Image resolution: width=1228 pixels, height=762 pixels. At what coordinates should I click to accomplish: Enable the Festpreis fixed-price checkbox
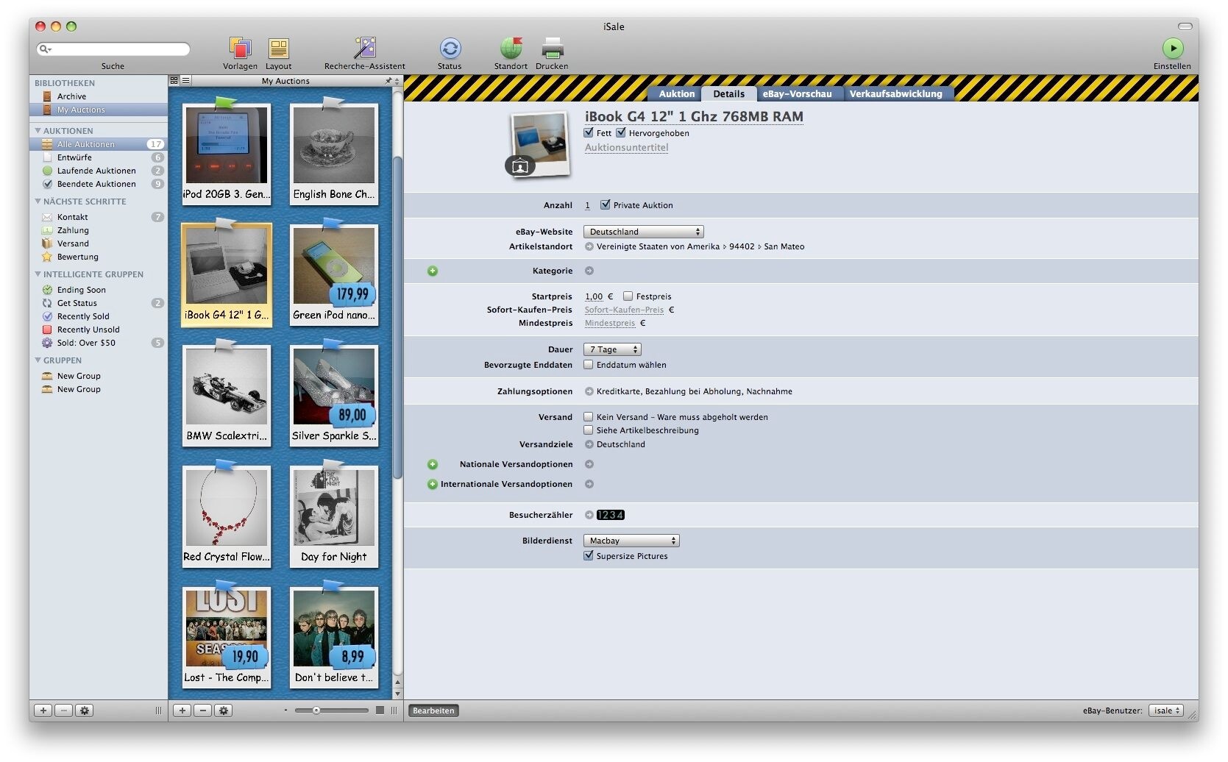point(628,296)
